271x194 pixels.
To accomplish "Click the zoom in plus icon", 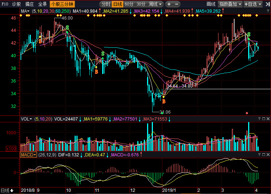I will tap(169, 4).
